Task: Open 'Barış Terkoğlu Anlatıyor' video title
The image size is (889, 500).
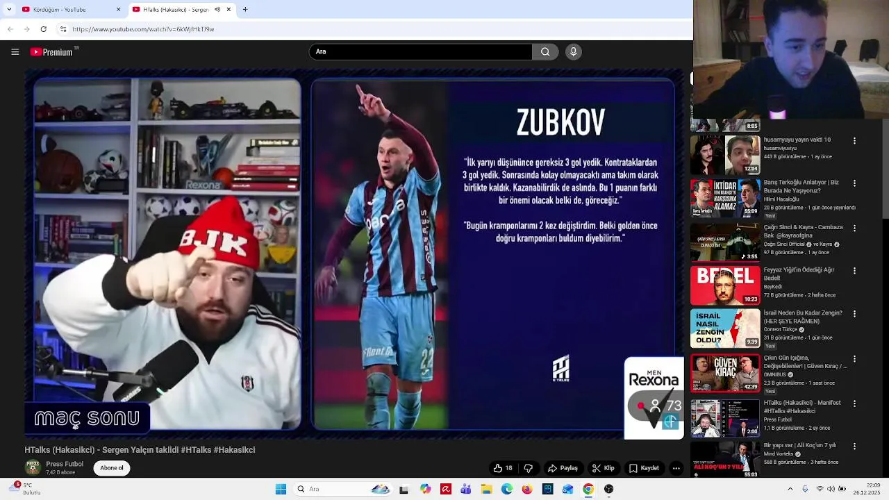Action: [801, 186]
